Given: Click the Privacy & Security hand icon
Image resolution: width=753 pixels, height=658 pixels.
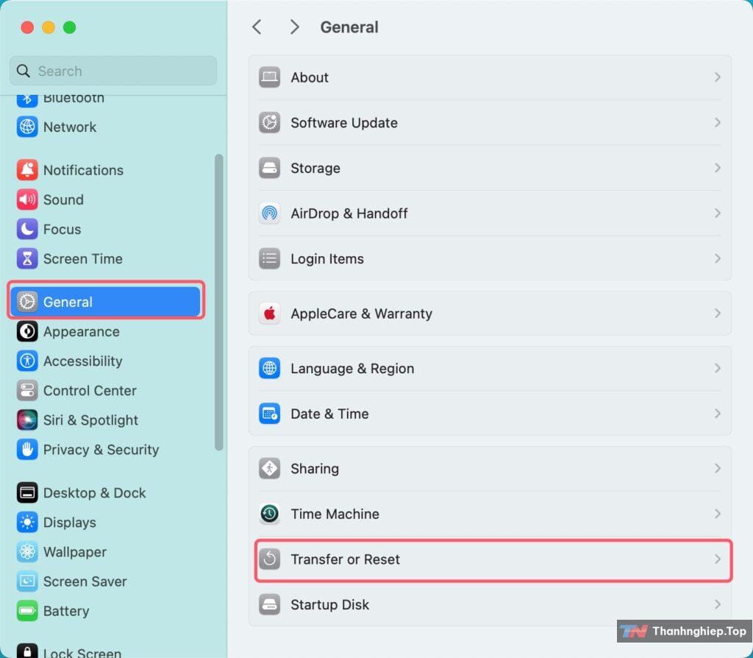Looking at the screenshot, I should coord(27,450).
